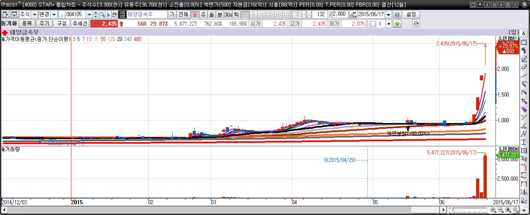Click the 거래량 volume panel label

(11, 149)
